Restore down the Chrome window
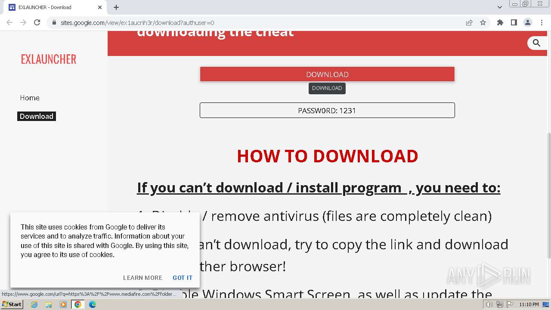Screen dimensions: 551x310 pyautogui.click(x=526, y=4)
